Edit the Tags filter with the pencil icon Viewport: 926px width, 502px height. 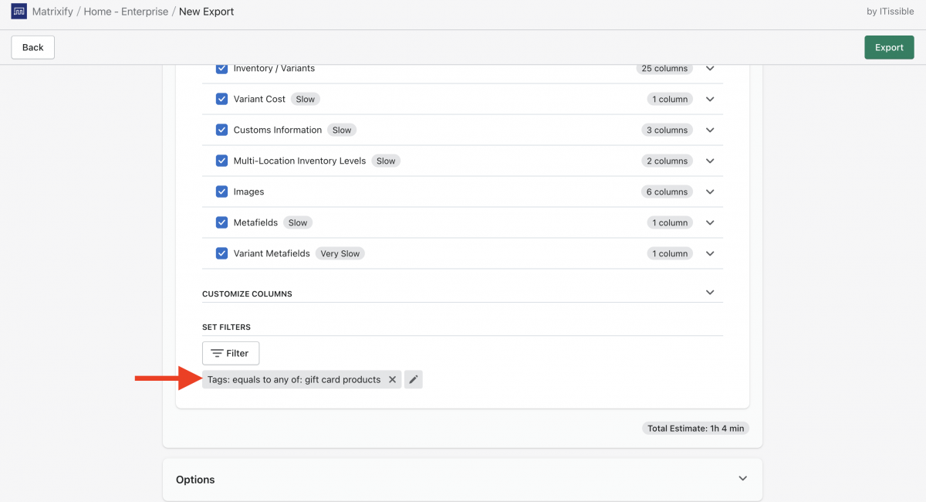pyautogui.click(x=413, y=379)
